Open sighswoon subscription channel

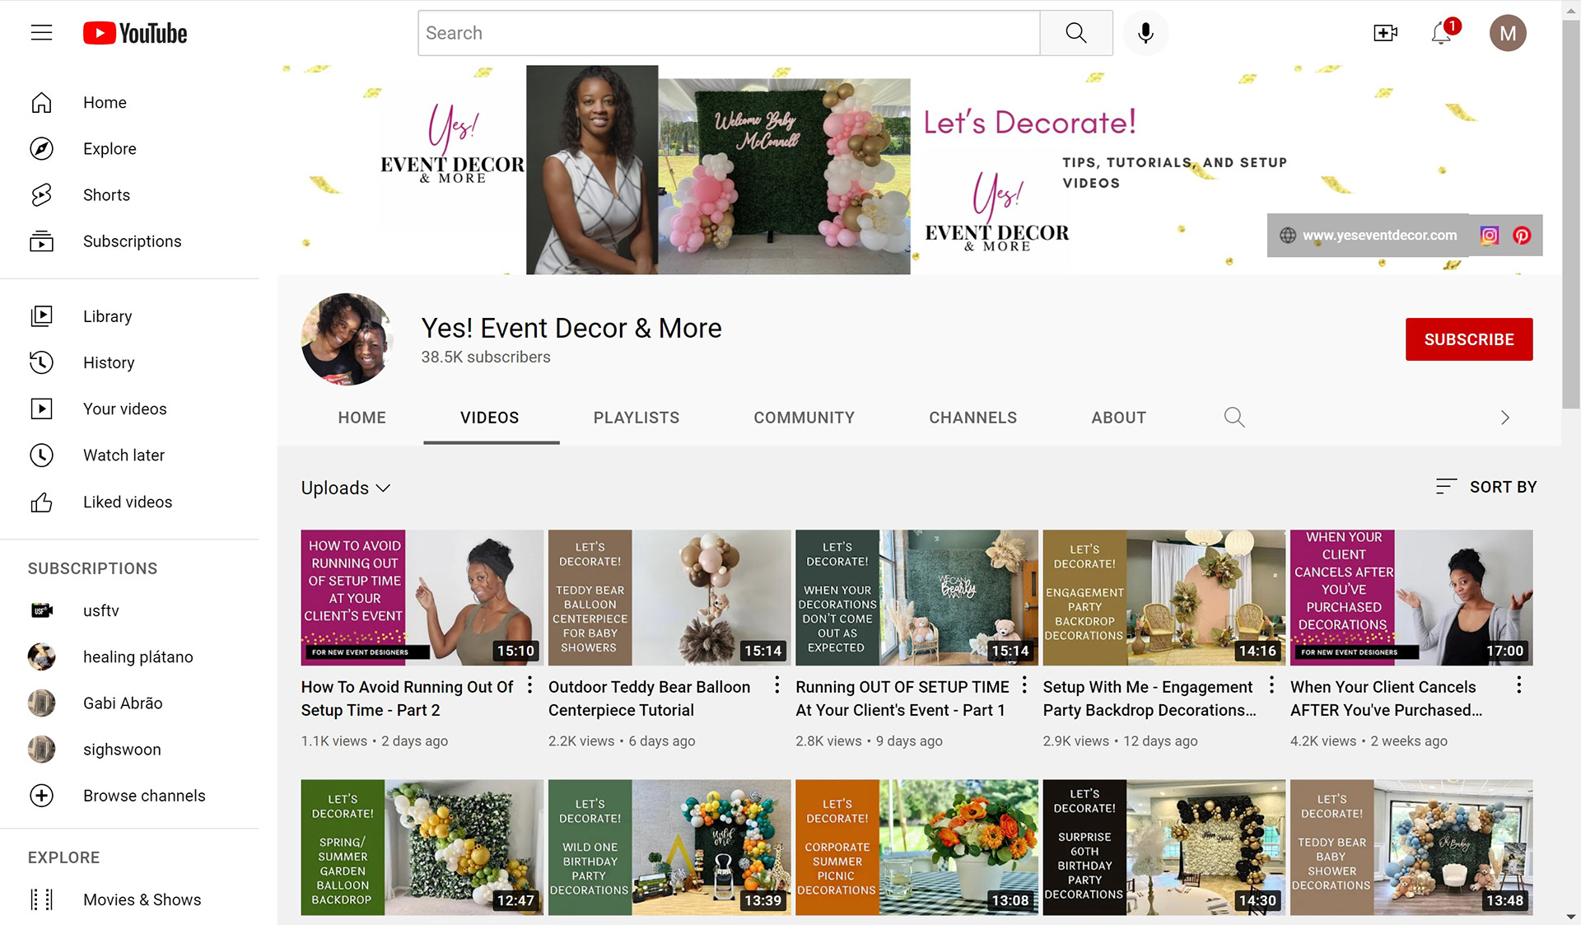point(129,750)
